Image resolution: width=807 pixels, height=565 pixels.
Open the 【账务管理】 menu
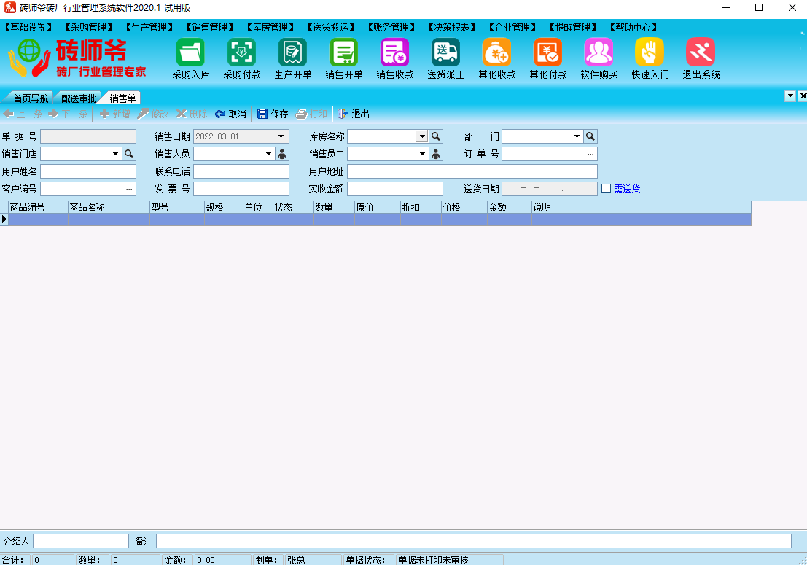[x=391, y=27]
